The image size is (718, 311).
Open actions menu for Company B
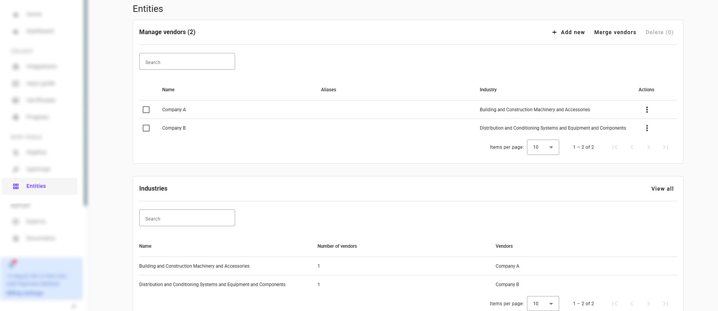[x=647, y=128]
